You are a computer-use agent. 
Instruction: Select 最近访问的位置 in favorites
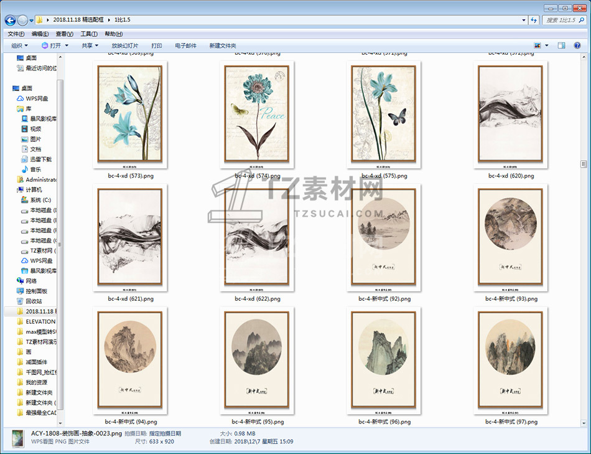point(37,69)
